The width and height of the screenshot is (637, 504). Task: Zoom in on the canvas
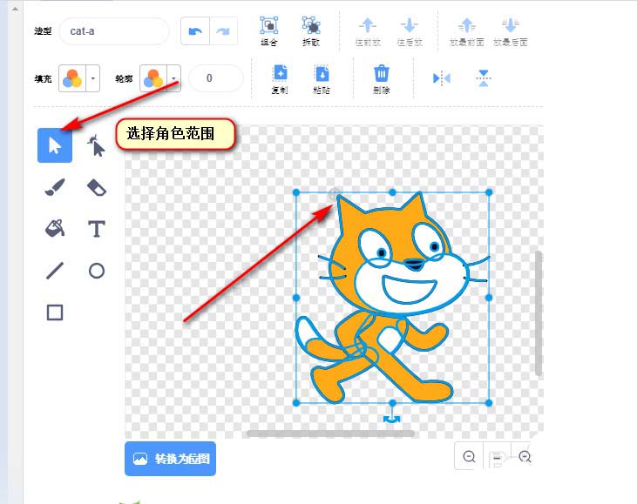(x=525, y=456)
